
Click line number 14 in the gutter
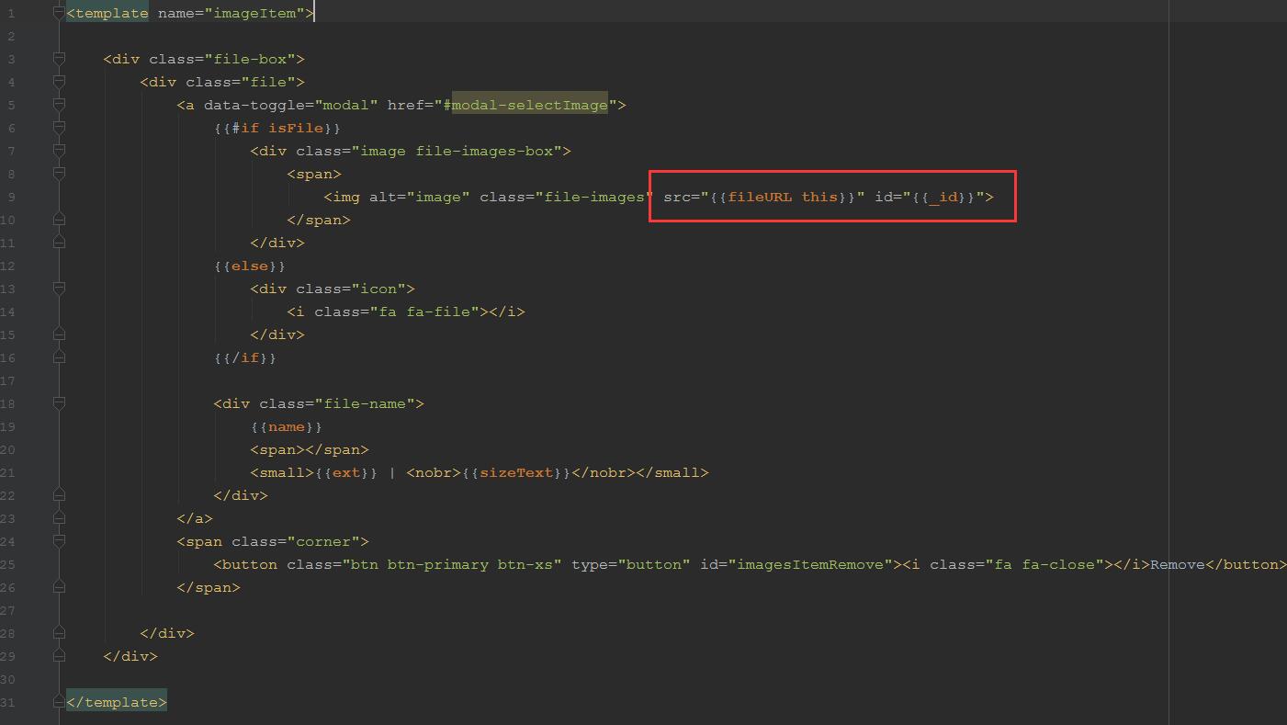tap(8, 312)
